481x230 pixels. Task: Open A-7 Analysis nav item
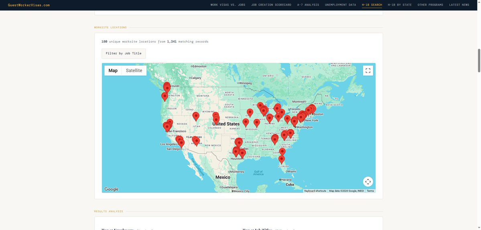308,5
